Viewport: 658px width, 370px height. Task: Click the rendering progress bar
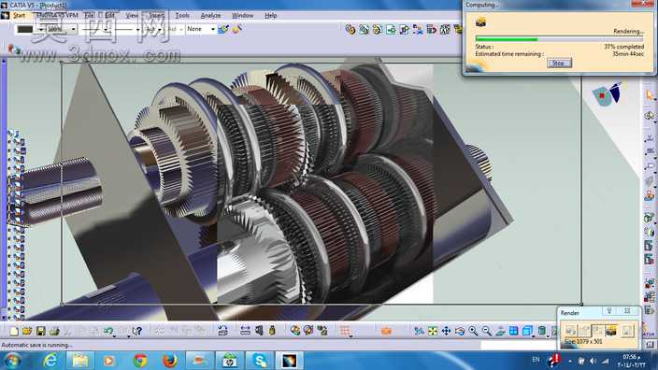pyautogui.click(x=559, y=39)
